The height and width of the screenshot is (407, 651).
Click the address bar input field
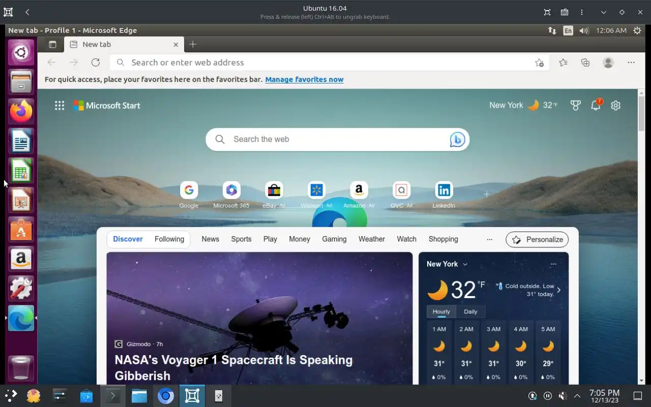(329, 63)
